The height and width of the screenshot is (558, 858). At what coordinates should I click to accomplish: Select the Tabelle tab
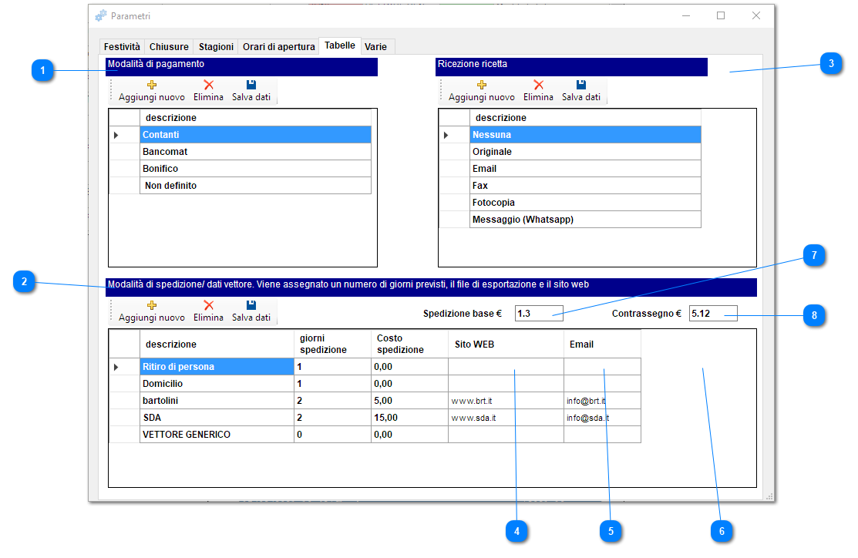tap(340, 45)
